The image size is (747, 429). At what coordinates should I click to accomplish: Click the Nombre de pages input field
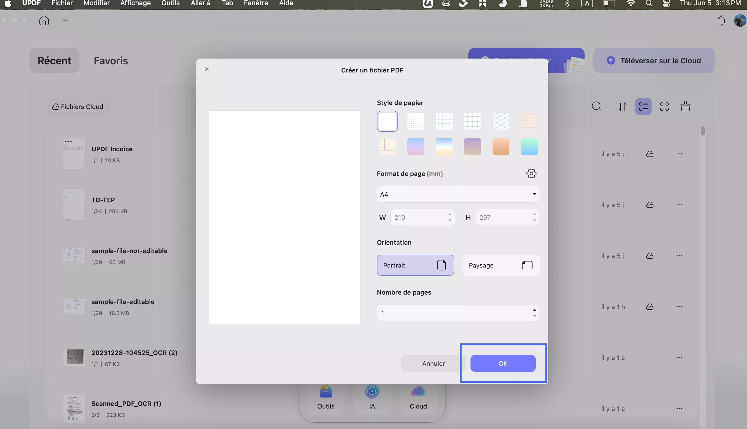pyautogui.click(x=458, y=313)
